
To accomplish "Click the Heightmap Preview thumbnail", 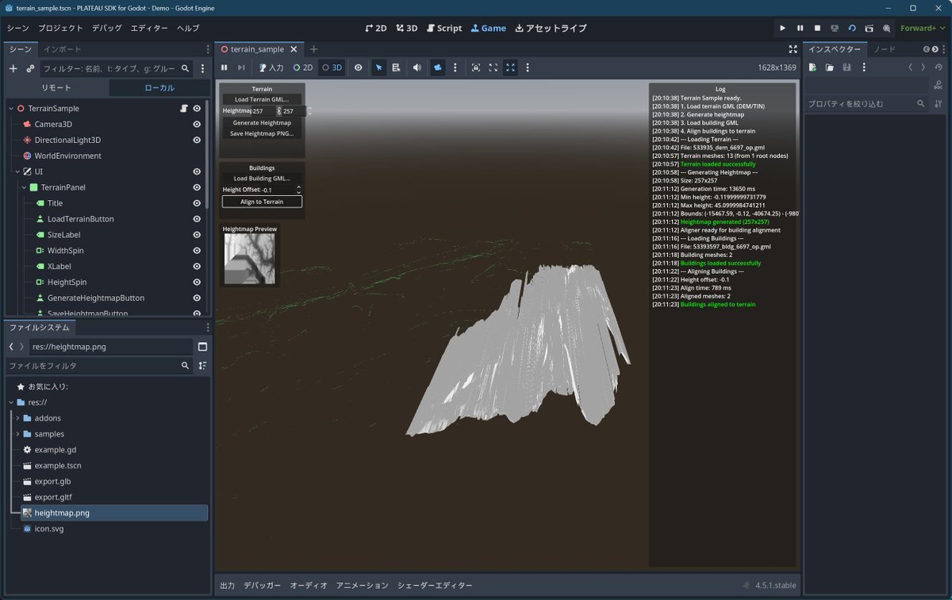I will (250, 260).
